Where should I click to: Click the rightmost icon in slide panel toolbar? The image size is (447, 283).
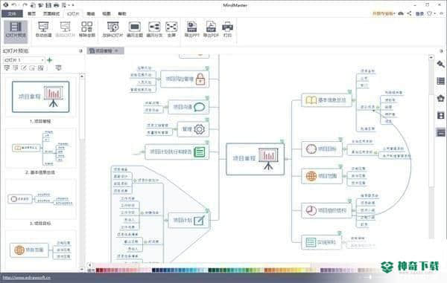coord(58,68)
